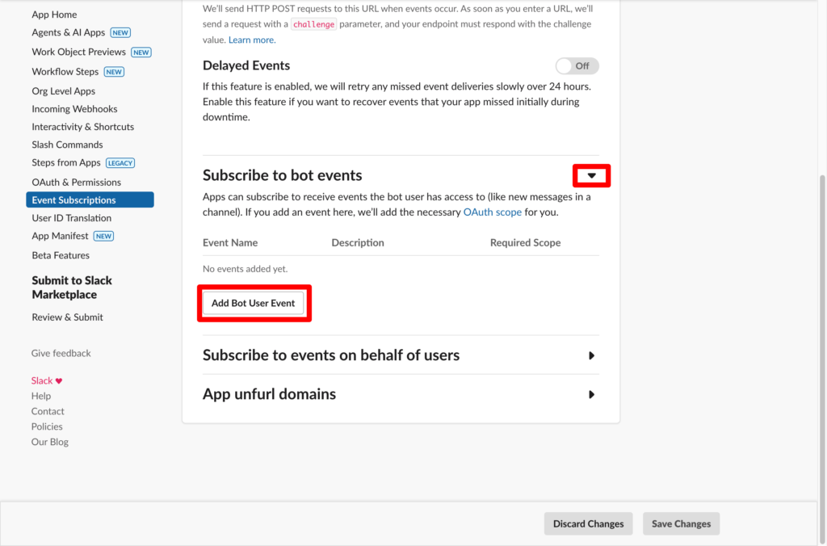
Task: Select Incoming Webhooks in sidebar
Action: (x=74, y=109)
